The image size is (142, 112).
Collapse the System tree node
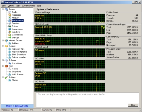tap(3, 9)
